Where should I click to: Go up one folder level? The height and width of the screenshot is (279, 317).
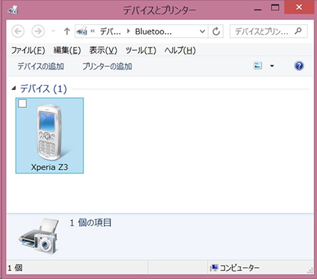[x=67, y=32]
